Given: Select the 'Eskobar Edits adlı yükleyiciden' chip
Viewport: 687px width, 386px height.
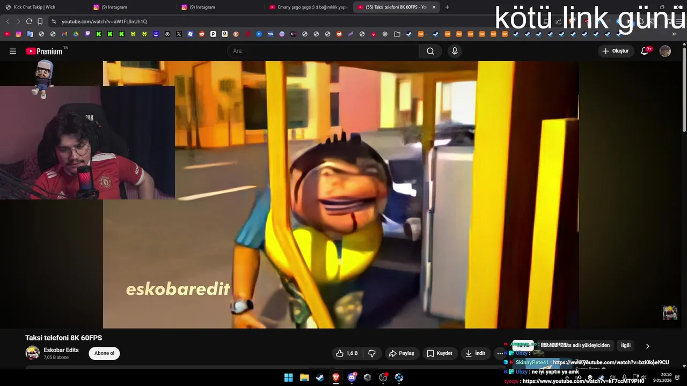Looking at the screenshot, I should (575, 345).
